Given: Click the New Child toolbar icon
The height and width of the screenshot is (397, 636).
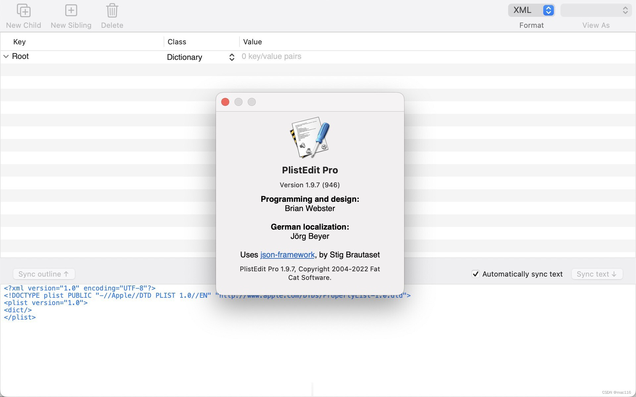Looking at the screenshot, I should click(24, 11).
